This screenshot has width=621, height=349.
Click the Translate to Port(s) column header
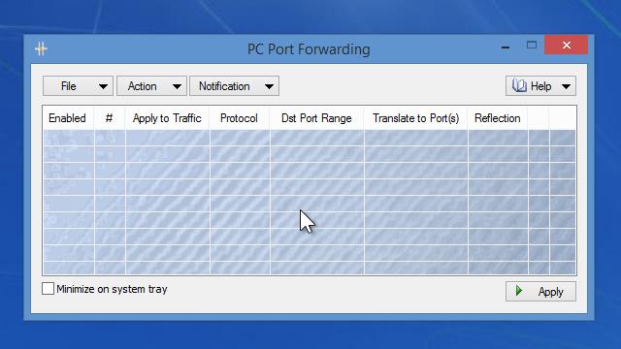click(x=415, y=118)
